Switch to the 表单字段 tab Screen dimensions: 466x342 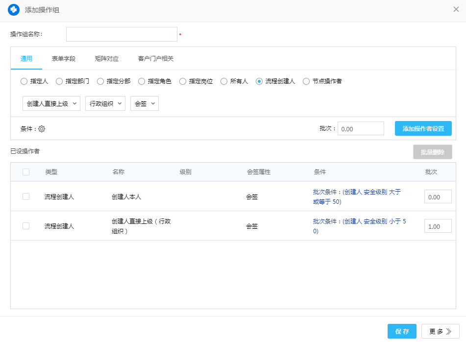[x=64, y=59]
